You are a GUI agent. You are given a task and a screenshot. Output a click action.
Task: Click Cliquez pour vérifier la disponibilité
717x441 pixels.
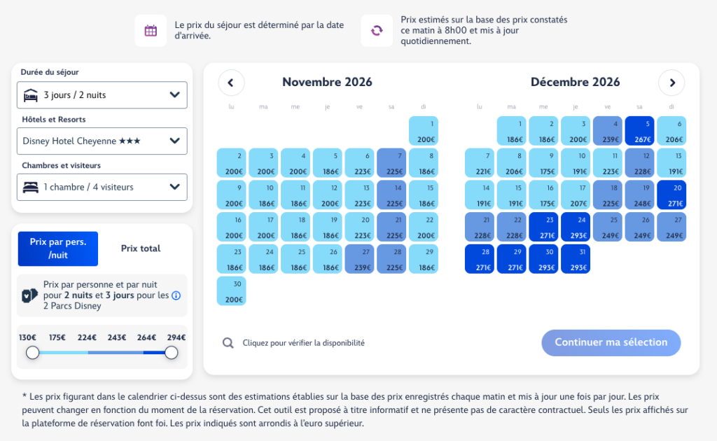pos(304,343)
